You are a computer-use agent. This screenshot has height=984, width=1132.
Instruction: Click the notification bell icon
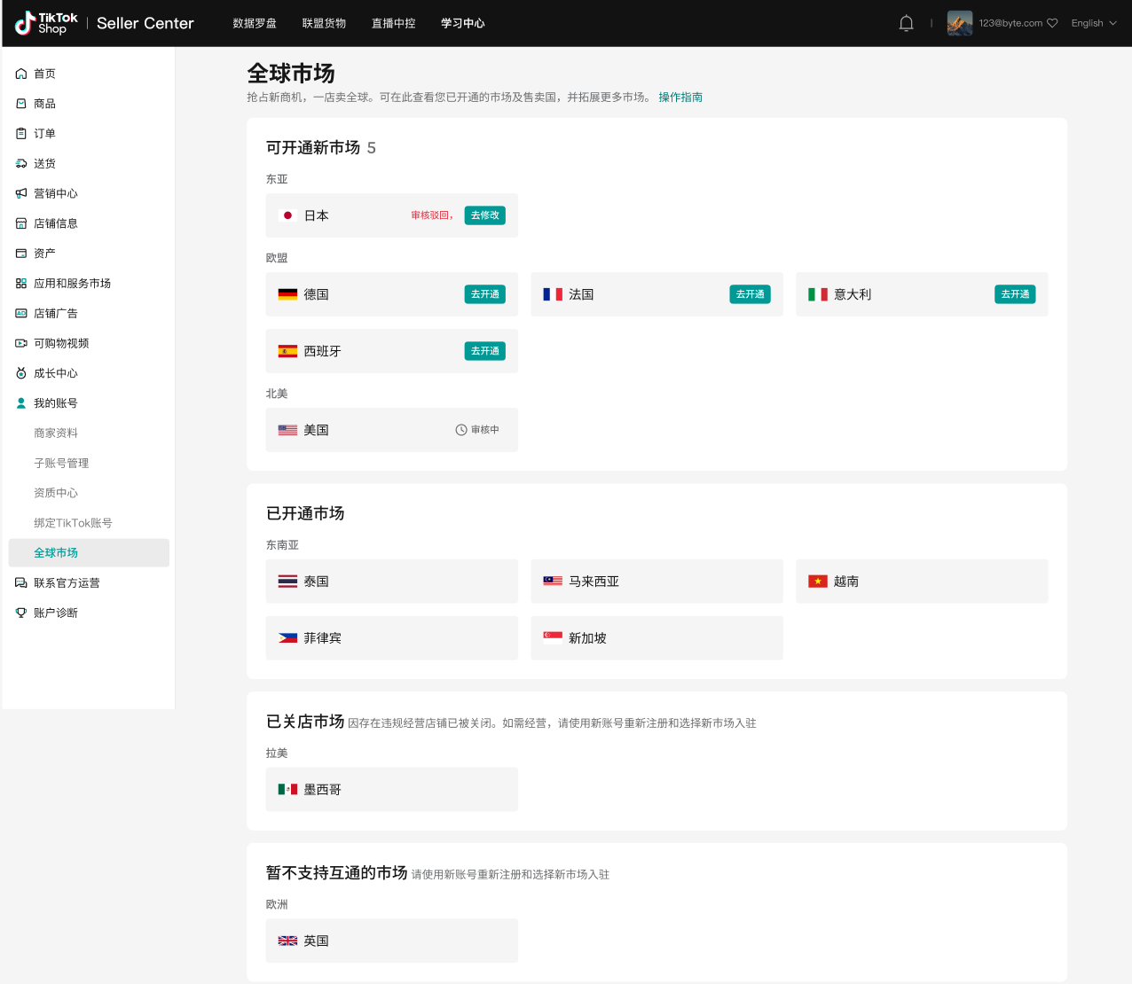[x=906, y=23]
